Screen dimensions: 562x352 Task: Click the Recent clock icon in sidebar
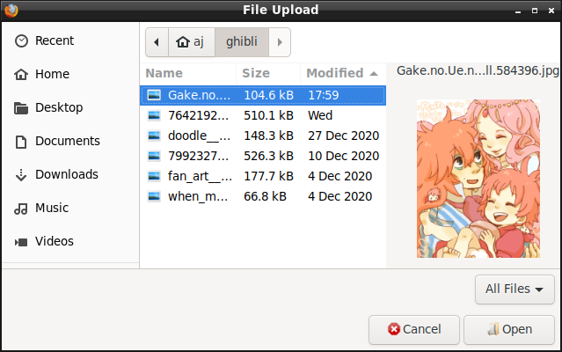coord(21,41)
